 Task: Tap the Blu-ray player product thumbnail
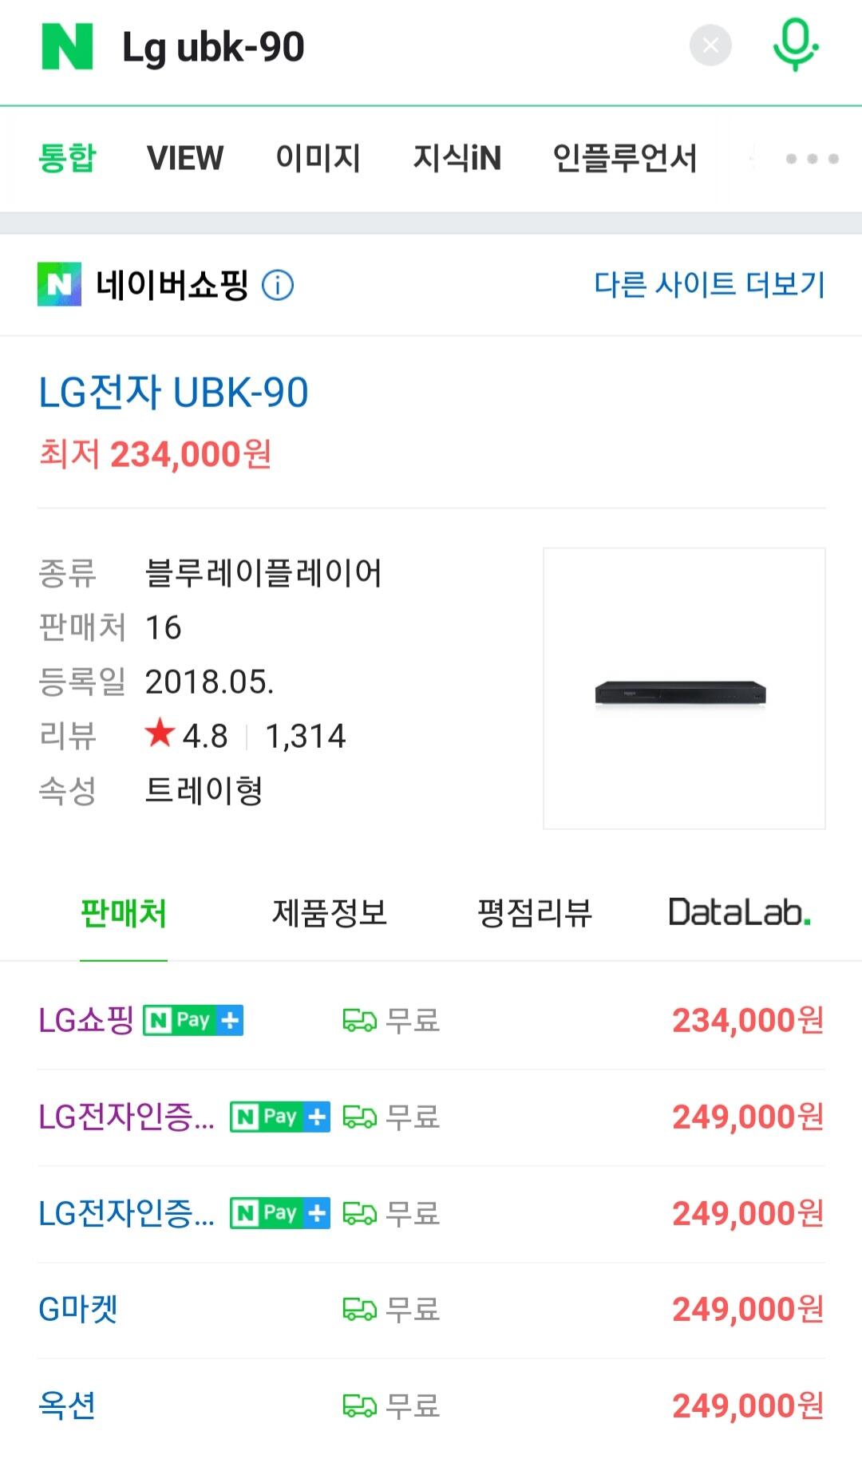click(x=684, y=688)
